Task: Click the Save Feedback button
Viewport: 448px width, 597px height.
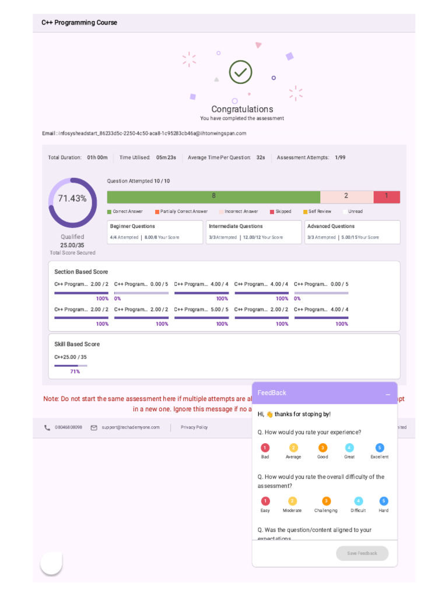Action: point(362,553)
